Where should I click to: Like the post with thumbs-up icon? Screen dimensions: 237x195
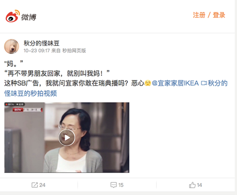[192, 185]
